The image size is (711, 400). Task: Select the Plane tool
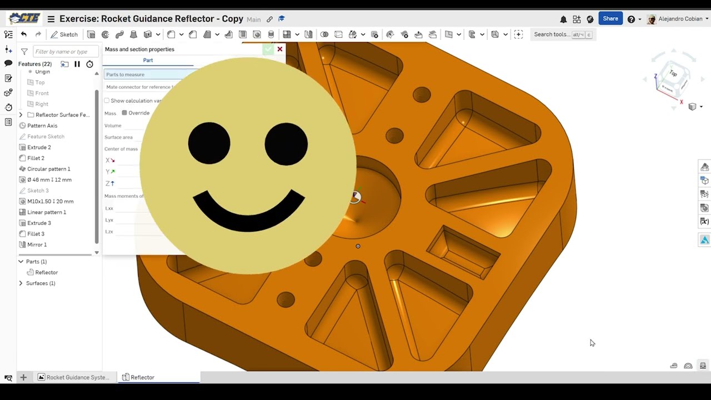click(449, 34)
